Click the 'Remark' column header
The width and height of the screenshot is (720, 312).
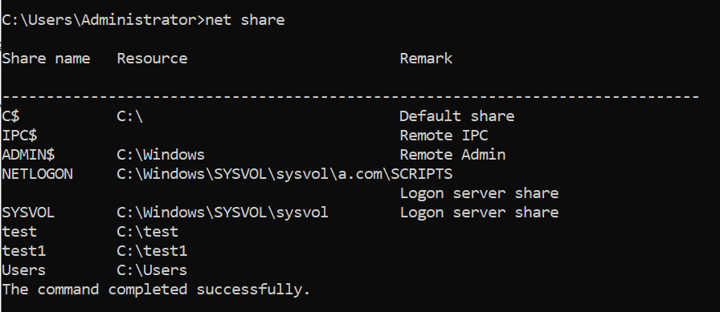[x=426, y=59]
